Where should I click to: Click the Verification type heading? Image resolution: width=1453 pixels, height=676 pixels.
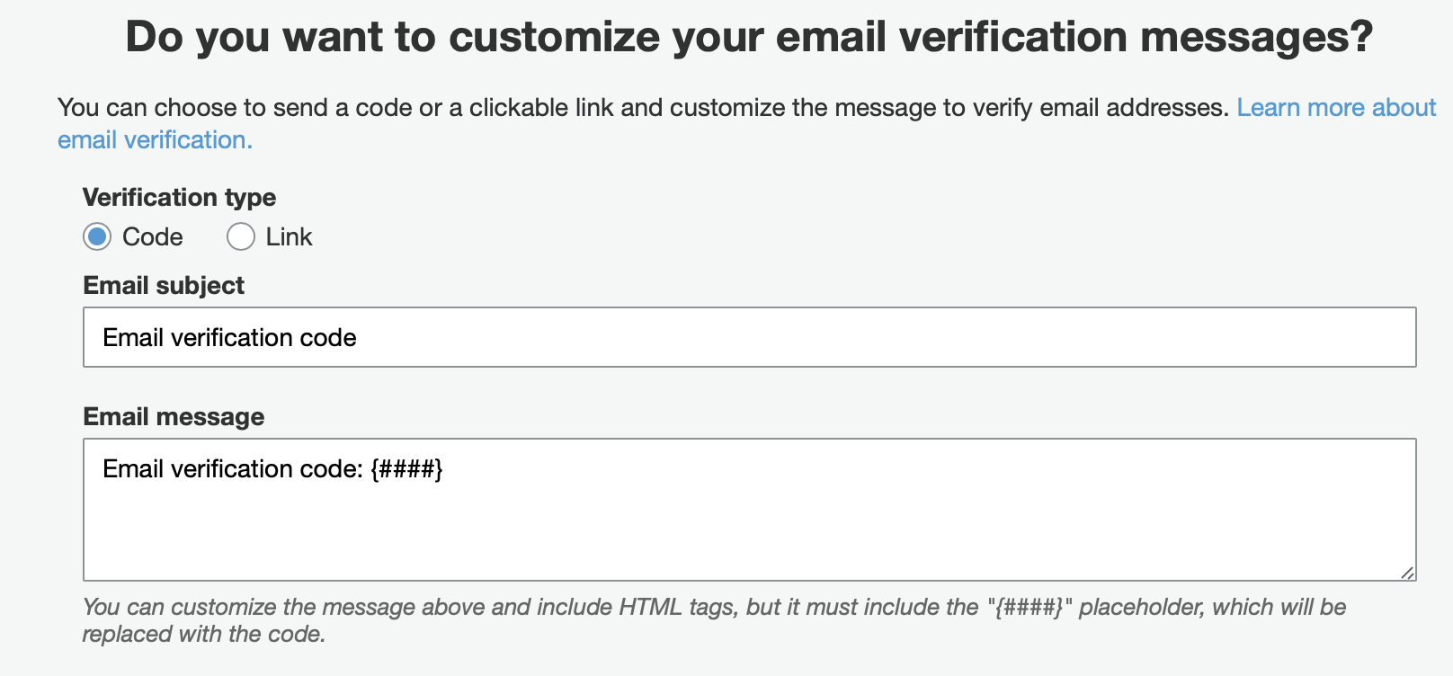tap(179, 197)
